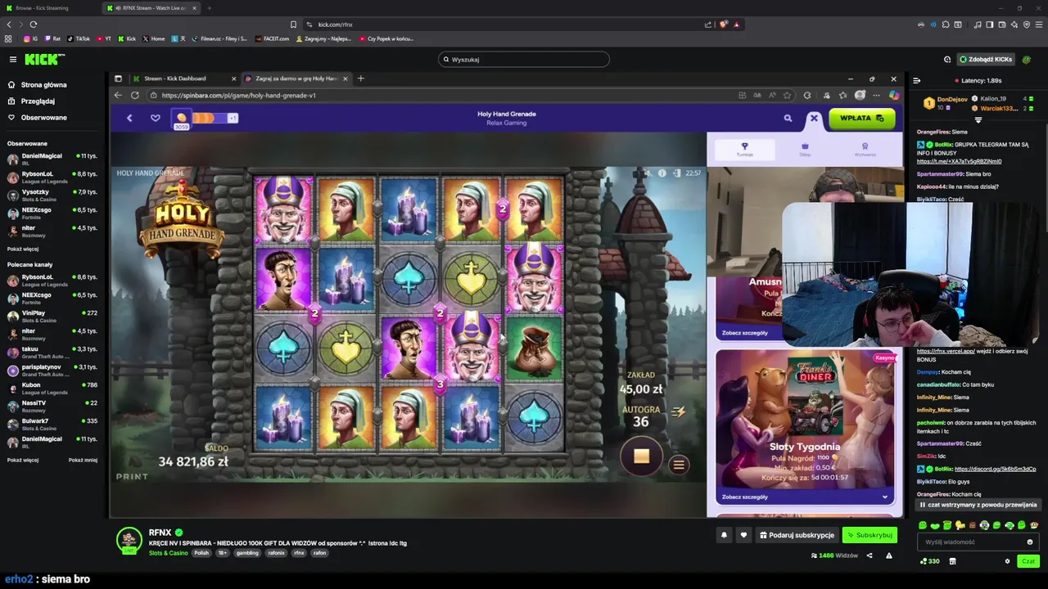Go to the KICK logo home
The image size is (1048, 589).
point(43,59)
